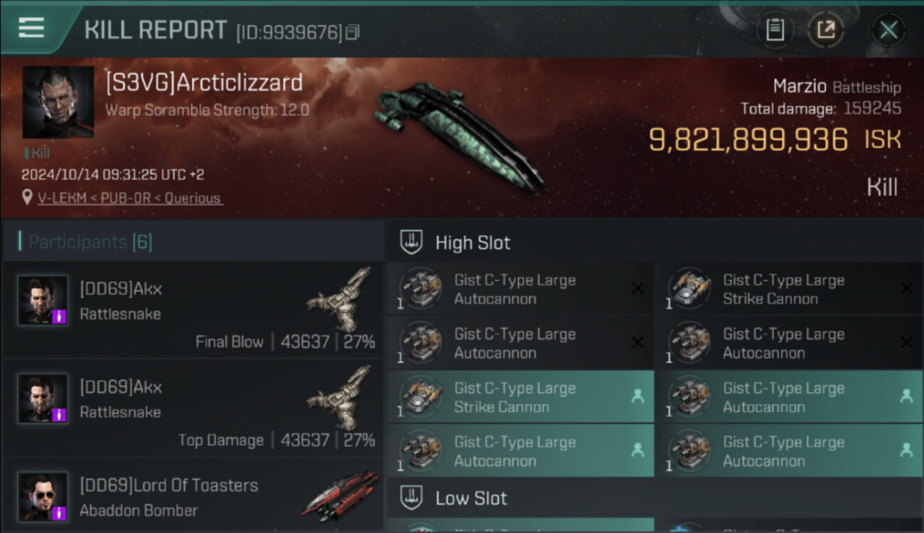Click the X mark on top-left Autocannon
Image resolution: width=924 pixels, height=533 pixels.
[638, 288]
